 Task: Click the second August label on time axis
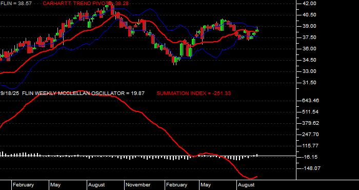[x=246, y=185]
